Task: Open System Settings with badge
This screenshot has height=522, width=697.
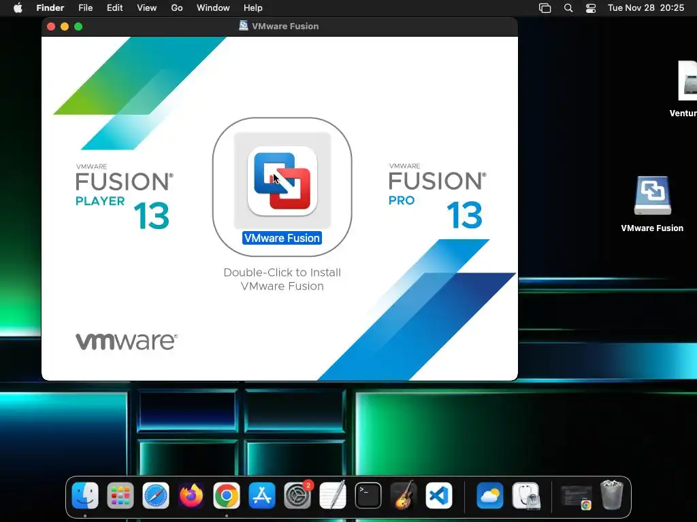Action: point(297,495)
